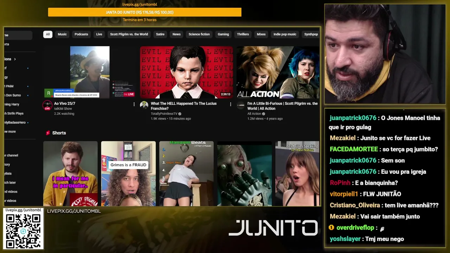Image resolution: width=450 pixels, height=253 pixels.
Task: Open the 'What The HELL Happened To The Lucius Franchise?' title
Action: (x=184, y=106)
